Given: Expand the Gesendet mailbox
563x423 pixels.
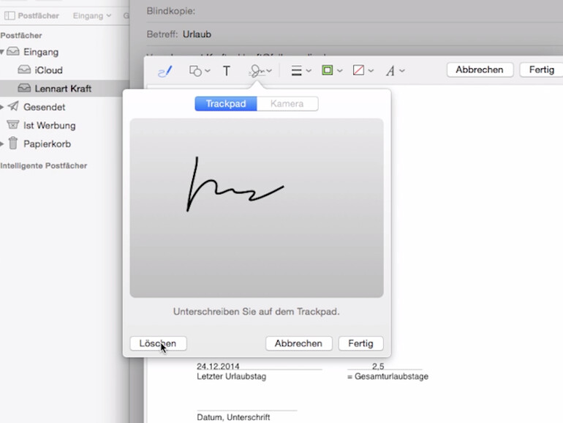Looking at the screenshot, I should point(2,107).
